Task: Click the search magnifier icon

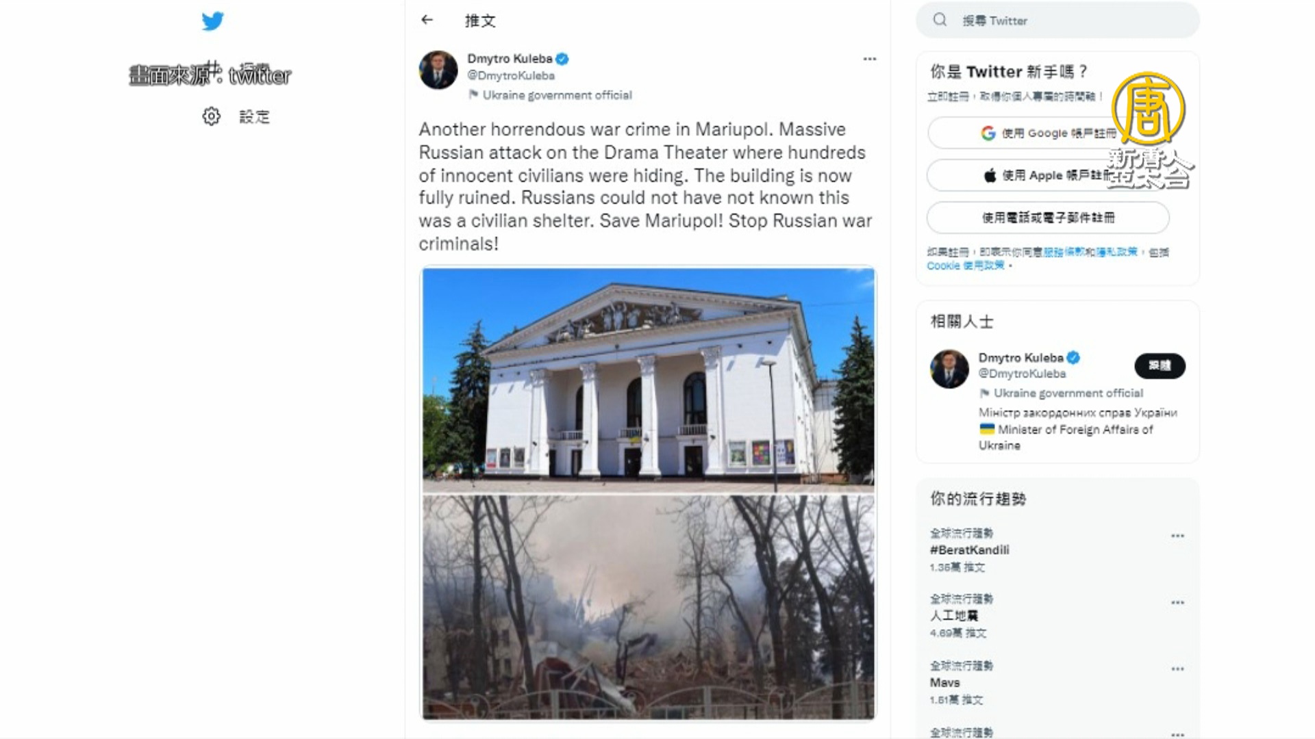Action: (x=940, y=20)
